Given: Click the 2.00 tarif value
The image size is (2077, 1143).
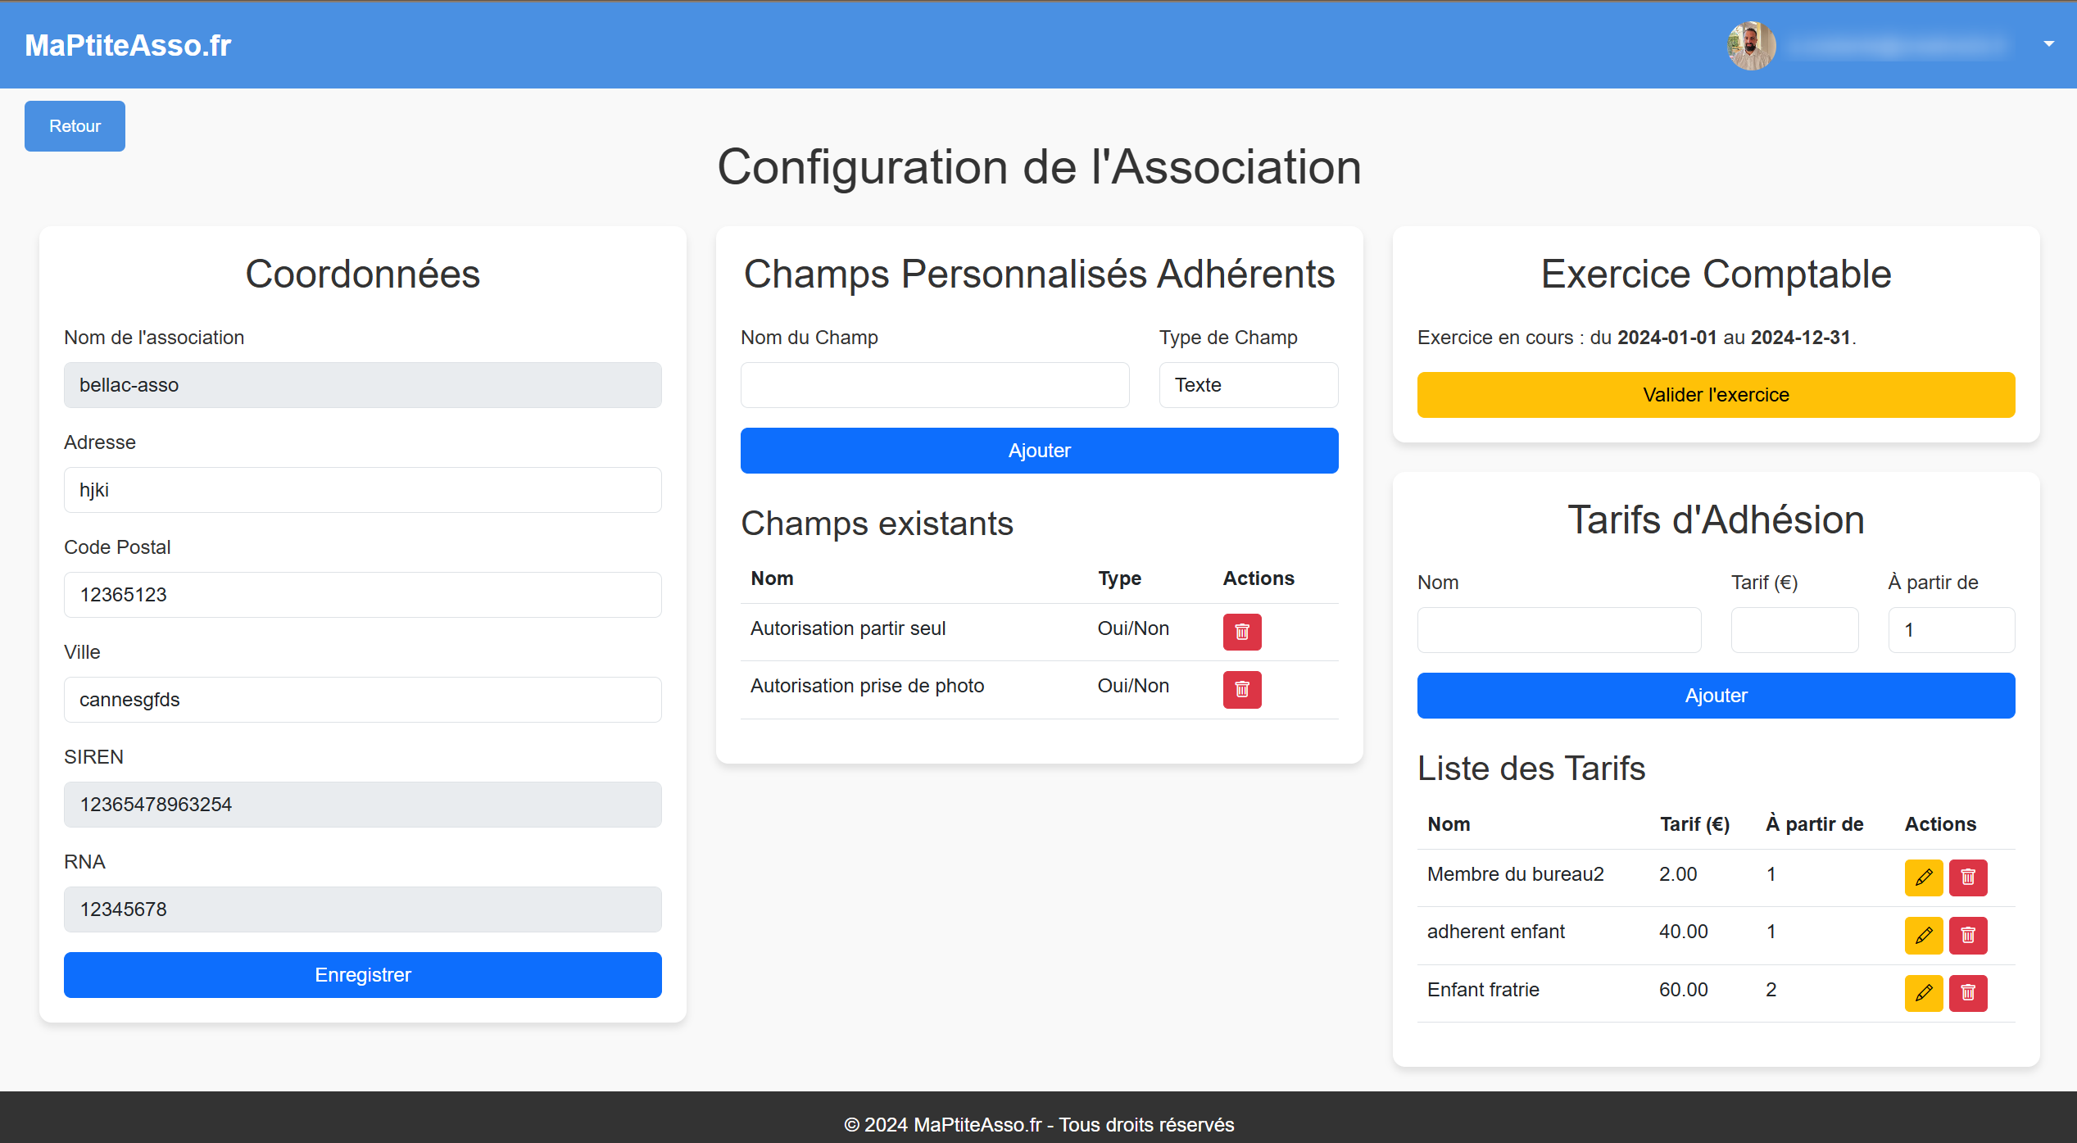Looking at the screenshot, I should [x=1678, y=874].
